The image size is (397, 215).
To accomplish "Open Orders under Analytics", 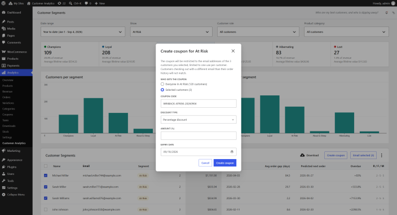I will tap(6, 97).
